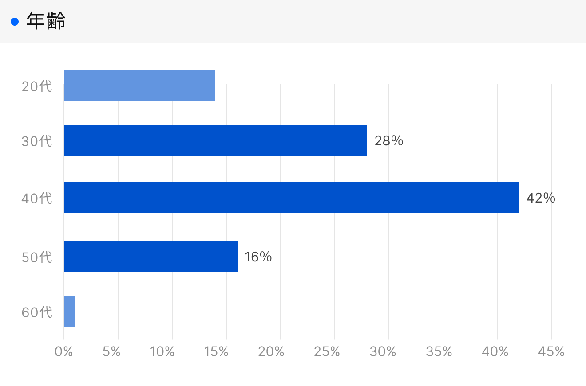The height and width of the screenshot is (386, 586).
Task: Click the 45% axis tick label
Action: [x=551, y=352]
